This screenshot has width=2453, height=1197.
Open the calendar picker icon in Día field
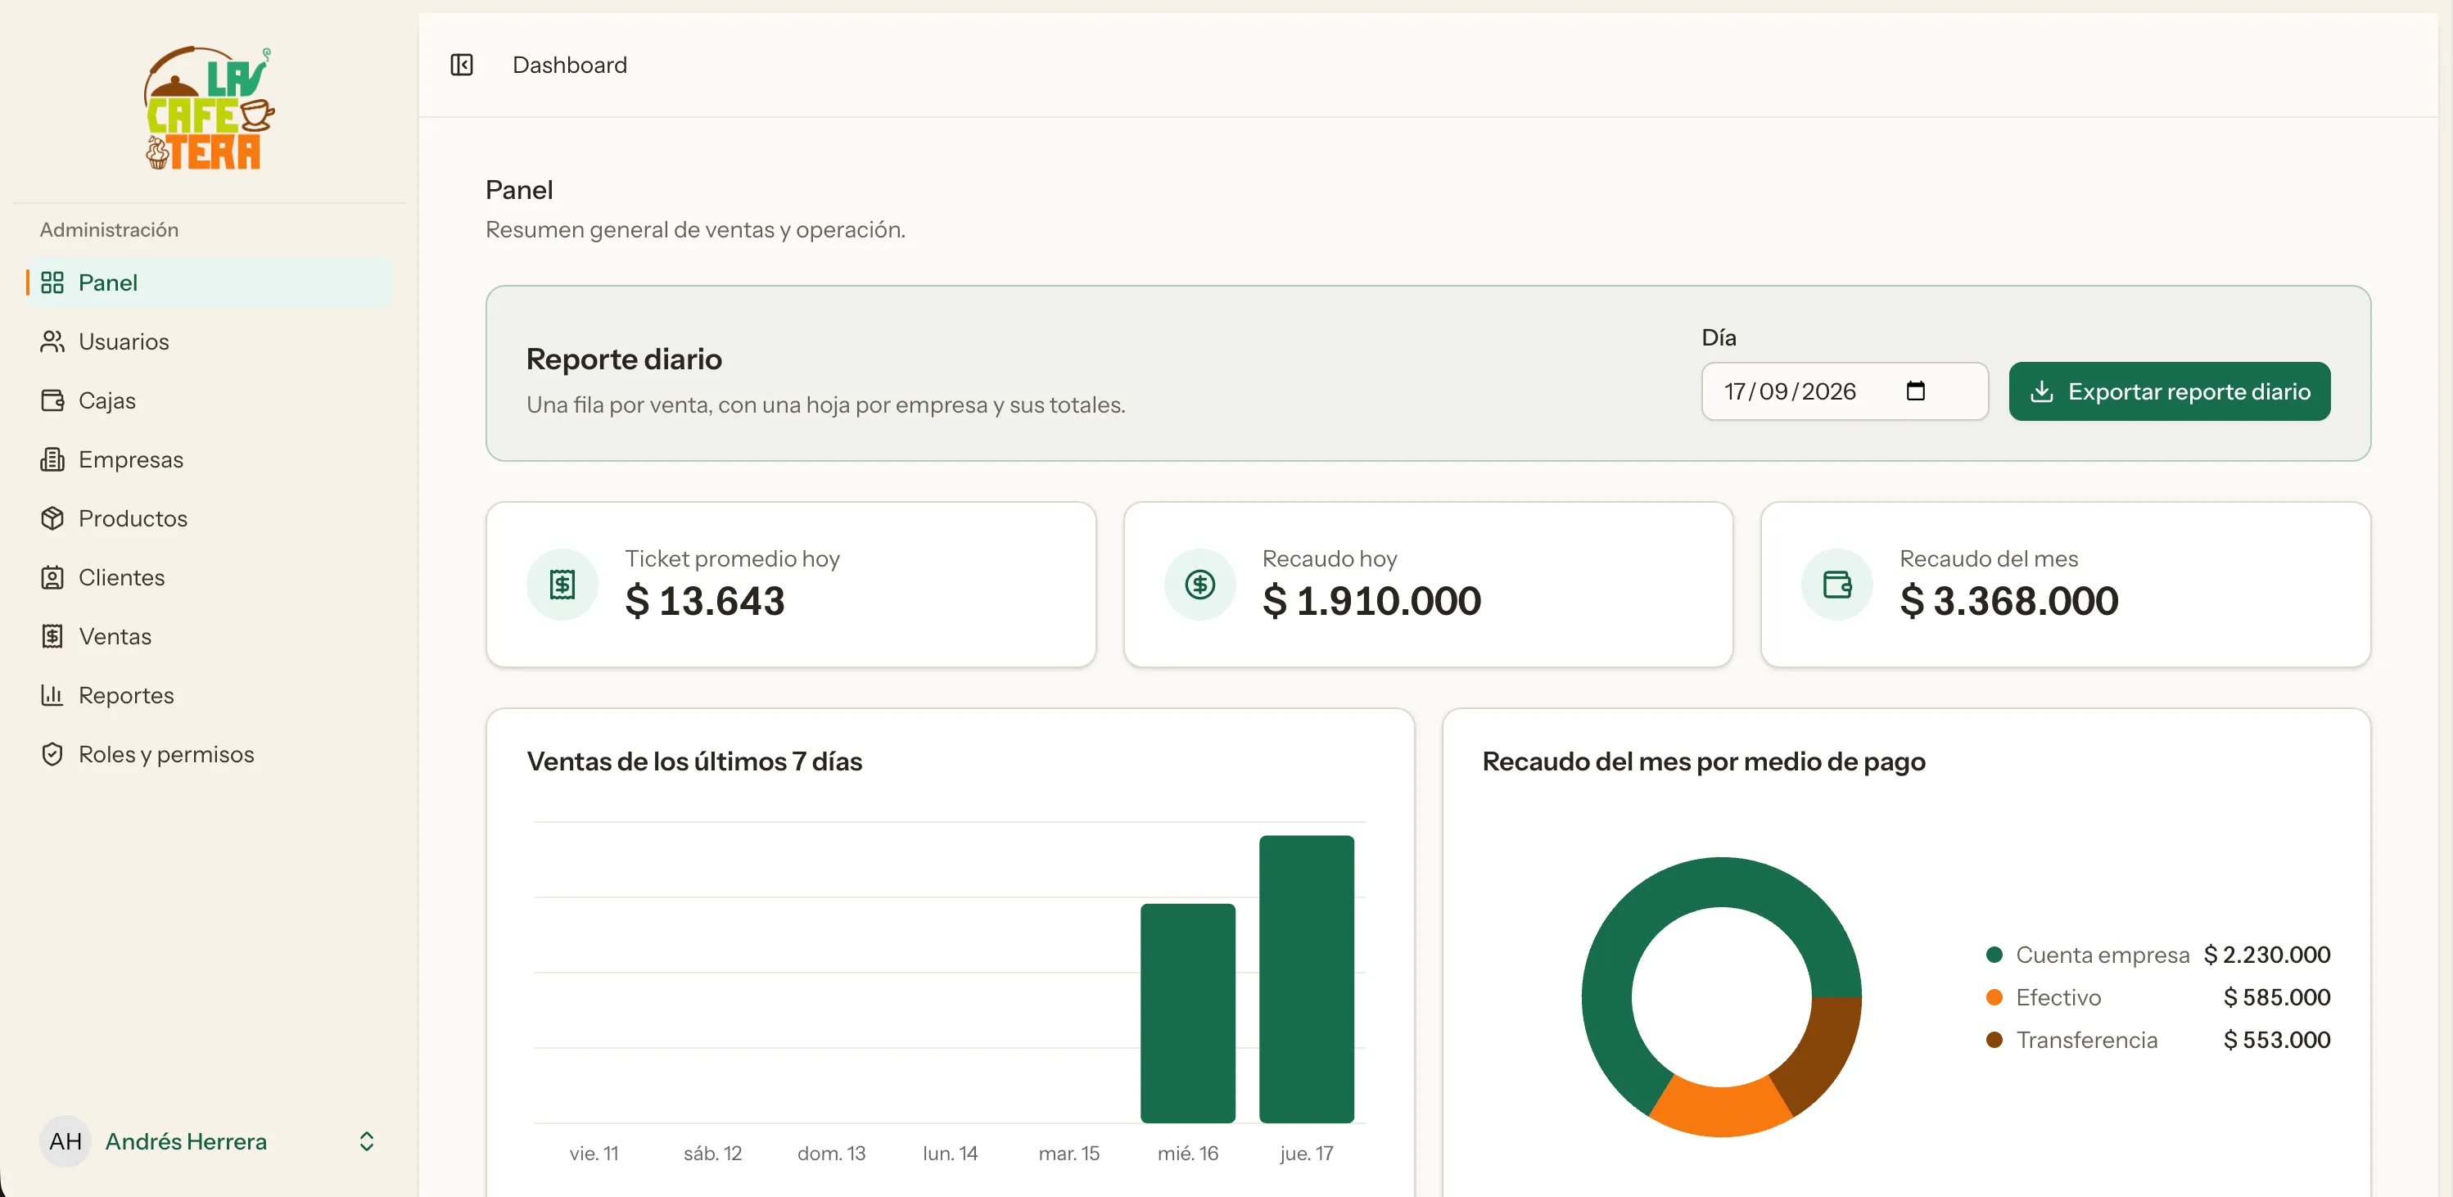pos(1916,391)
